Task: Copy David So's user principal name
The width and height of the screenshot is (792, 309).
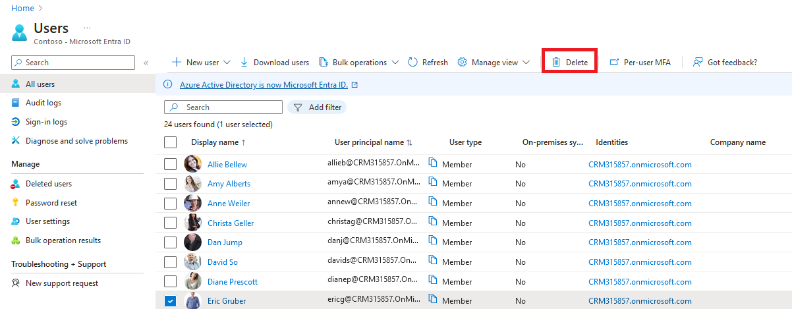Action: click(434, 260)
